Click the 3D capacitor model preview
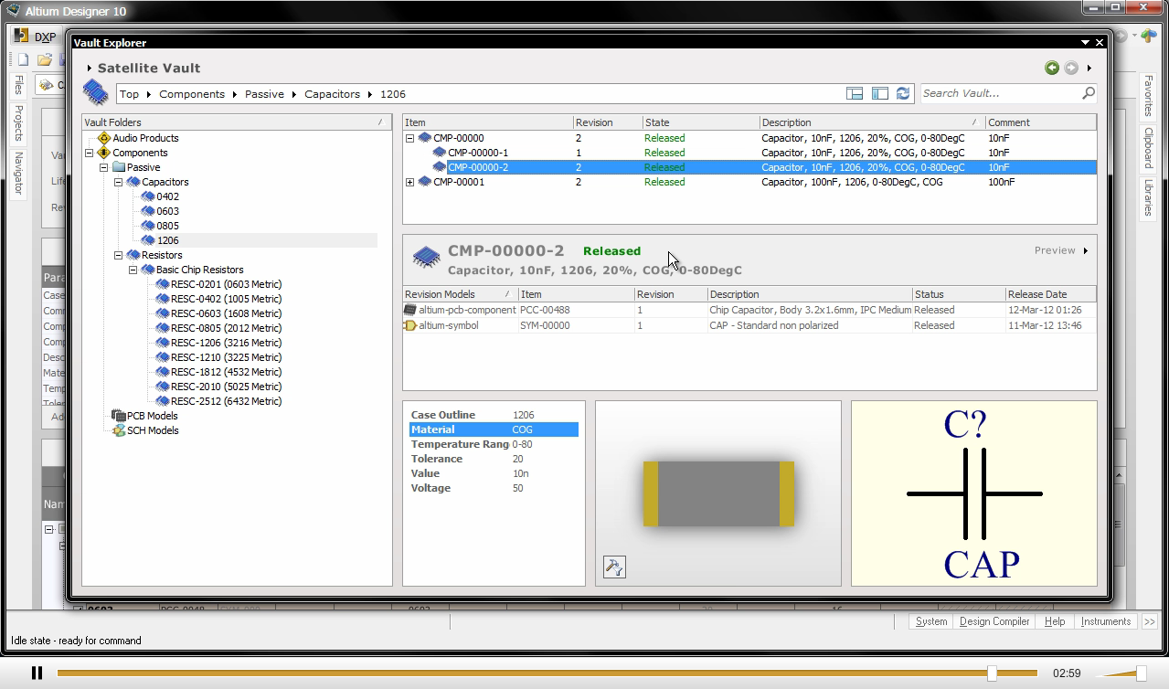 click(718, 493)
